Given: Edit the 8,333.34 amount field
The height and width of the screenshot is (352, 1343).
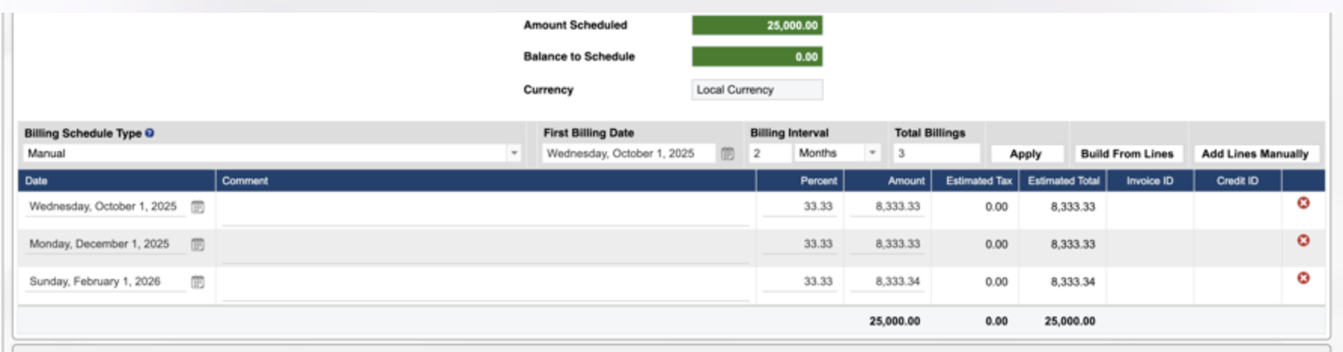Looking at the screenshot, I should 886,281.
